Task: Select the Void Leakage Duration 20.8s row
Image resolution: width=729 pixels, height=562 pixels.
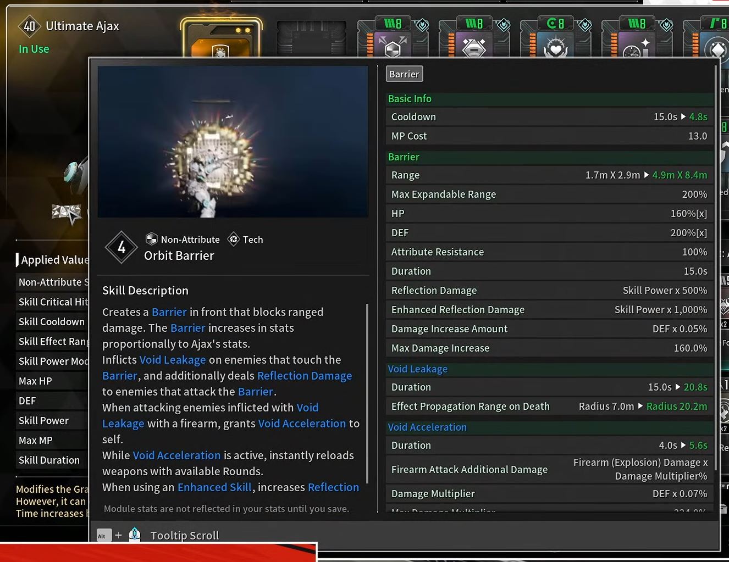Action: 549,387
